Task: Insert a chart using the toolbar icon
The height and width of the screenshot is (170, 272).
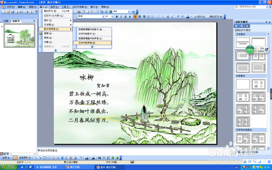Action: 79,11
